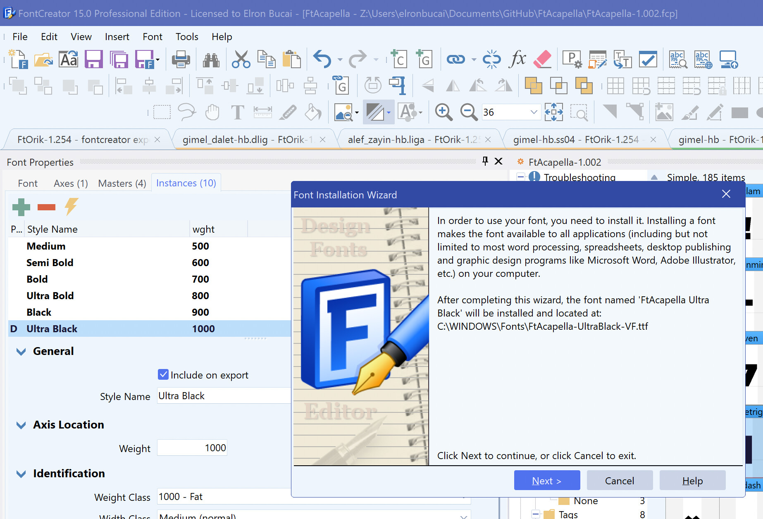Click green plus to add instance
The height and width of the screenshot is (519, 763).
point(21,207)
